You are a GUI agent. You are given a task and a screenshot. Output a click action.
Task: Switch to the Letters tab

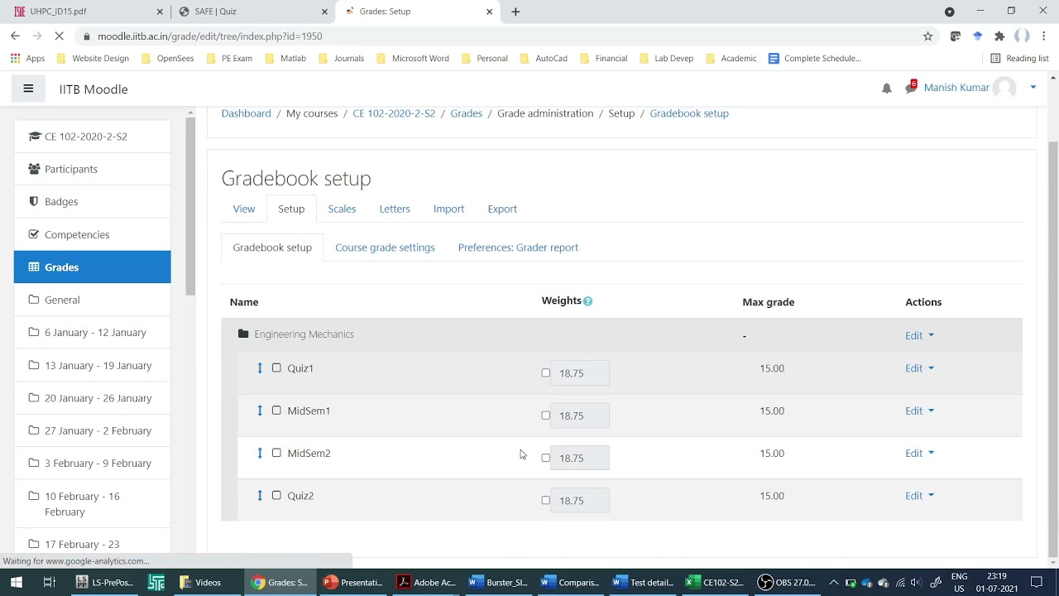tap(395, 209)
